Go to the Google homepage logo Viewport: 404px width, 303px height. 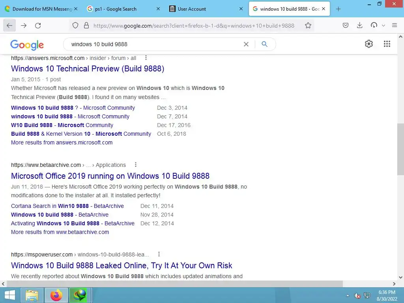[27, 45]
